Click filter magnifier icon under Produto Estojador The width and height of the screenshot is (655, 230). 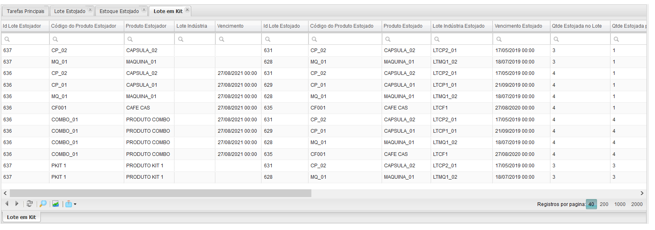(130, 39)
